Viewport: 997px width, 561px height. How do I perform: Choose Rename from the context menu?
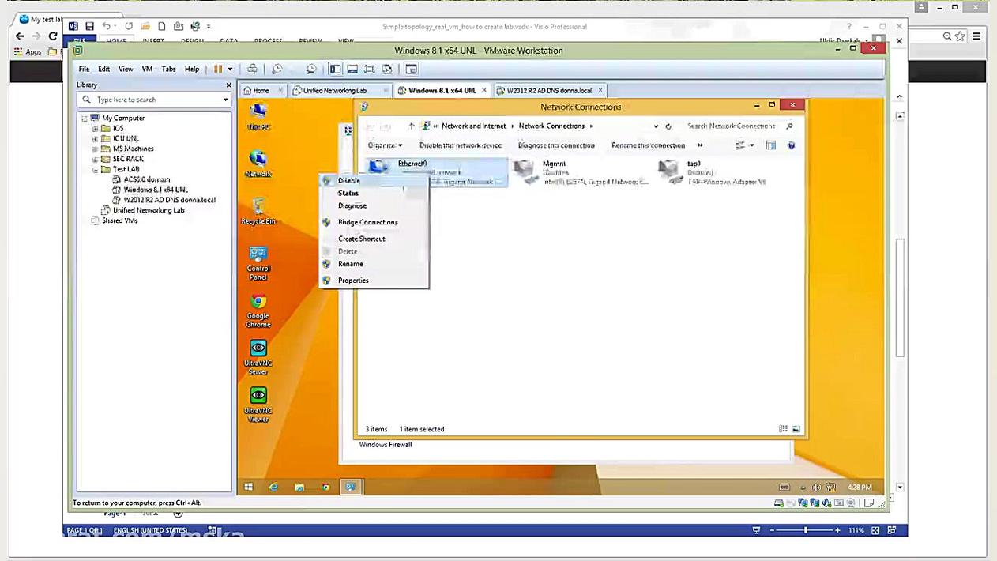pyautogui.click(x=373, y=264)
